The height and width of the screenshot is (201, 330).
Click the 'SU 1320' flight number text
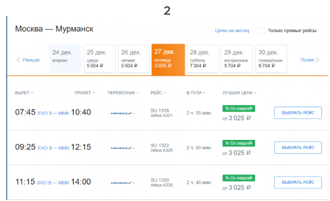(x=160, y=180)
